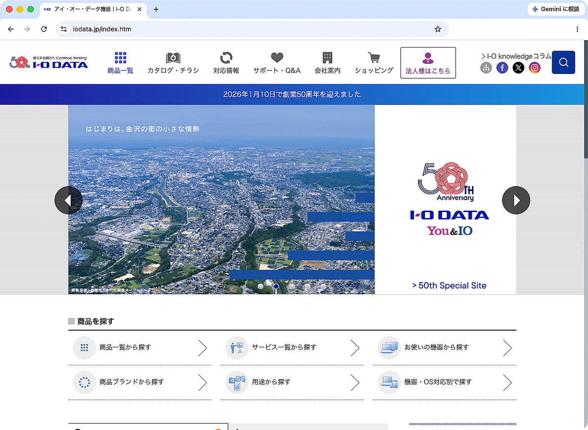
Task: Click the devices icon beside 機器・OS対応別で探す
Action: [389, 382]
